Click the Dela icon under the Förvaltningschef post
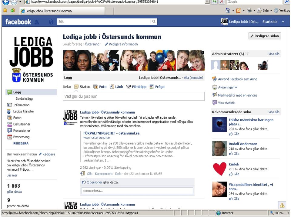This screenshot has height=217, width=291. tap(82, 174)
